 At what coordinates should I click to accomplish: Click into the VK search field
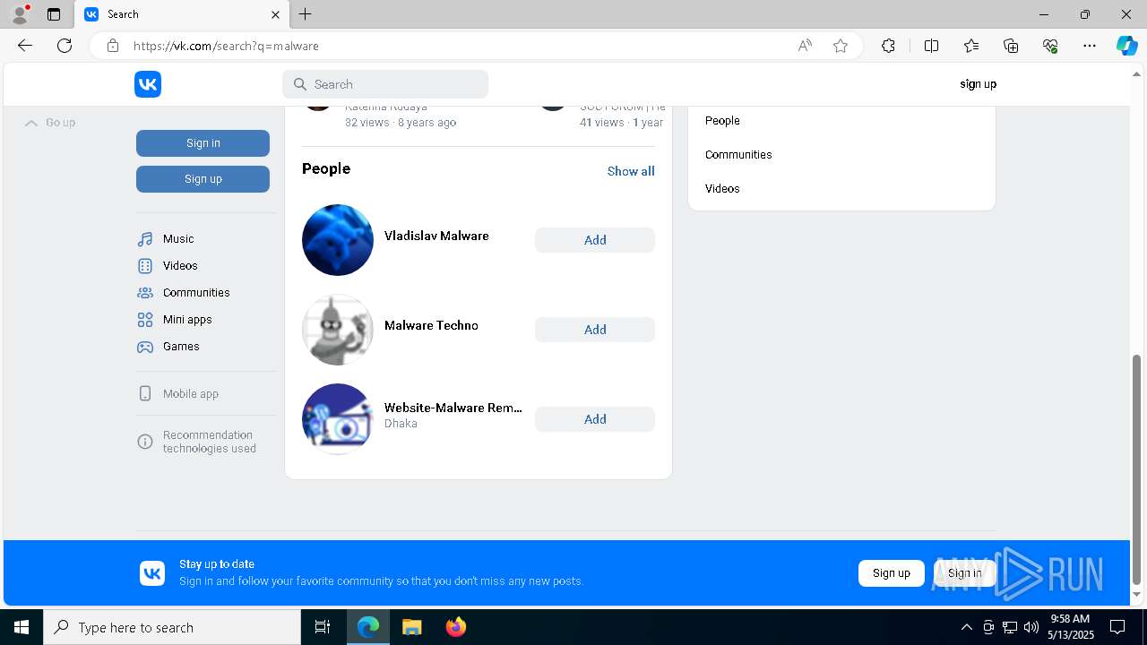[385, 84]
